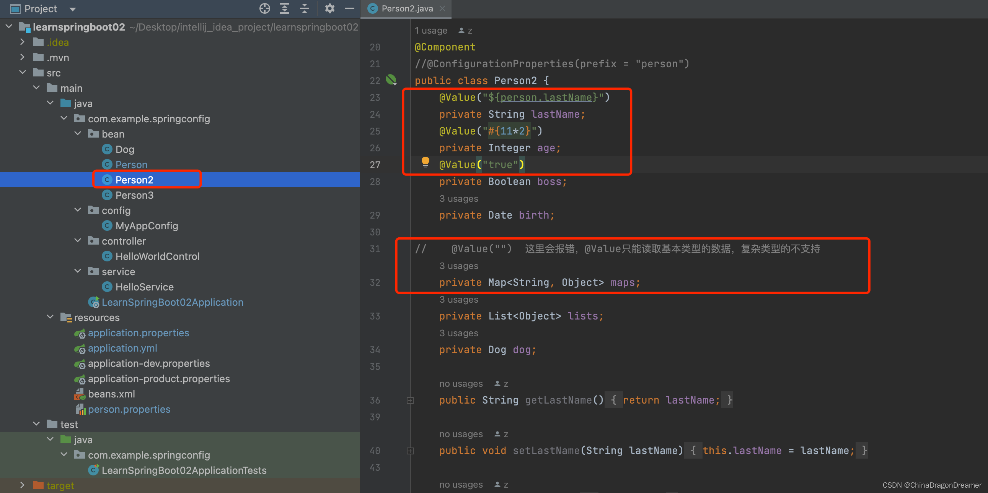
Task: Select the test folder in tree
Action: coord(69,425)
